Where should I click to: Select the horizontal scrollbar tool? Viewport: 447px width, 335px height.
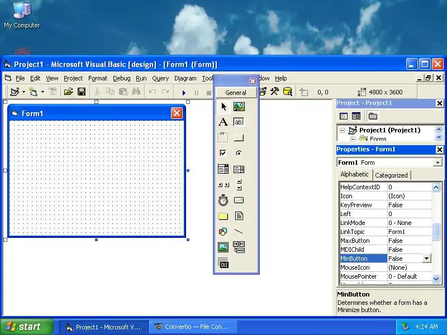pos(223,185)
